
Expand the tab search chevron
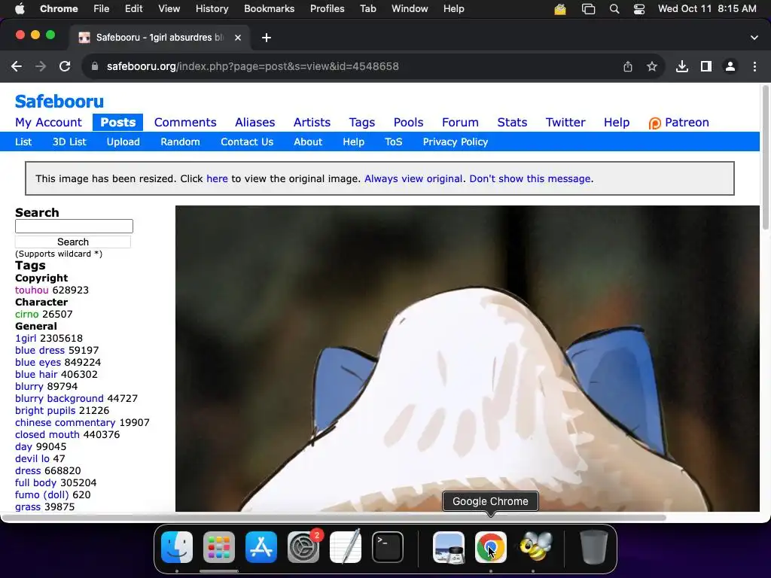(754, 38)
